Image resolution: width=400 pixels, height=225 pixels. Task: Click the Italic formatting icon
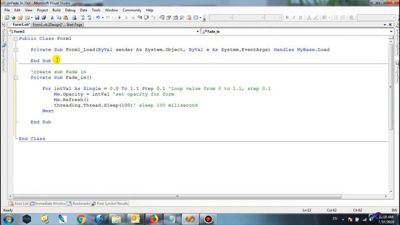(294, 17)
